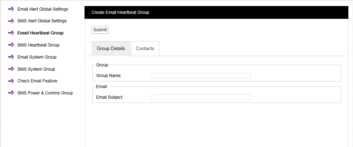
Task: Switch to the Contacts tab
Action: click(x=145, y=49)
